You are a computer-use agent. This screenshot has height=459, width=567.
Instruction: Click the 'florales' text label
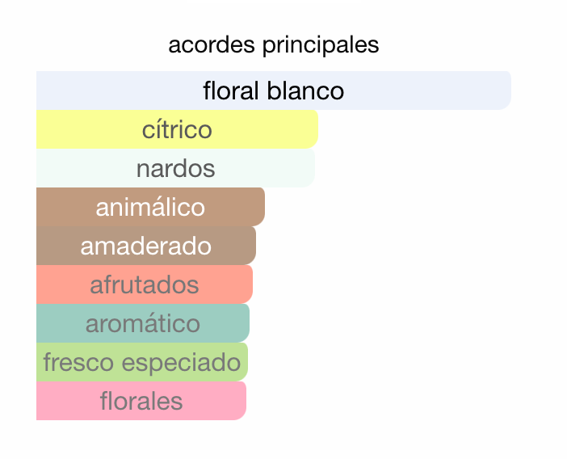[x=141, y=401]
